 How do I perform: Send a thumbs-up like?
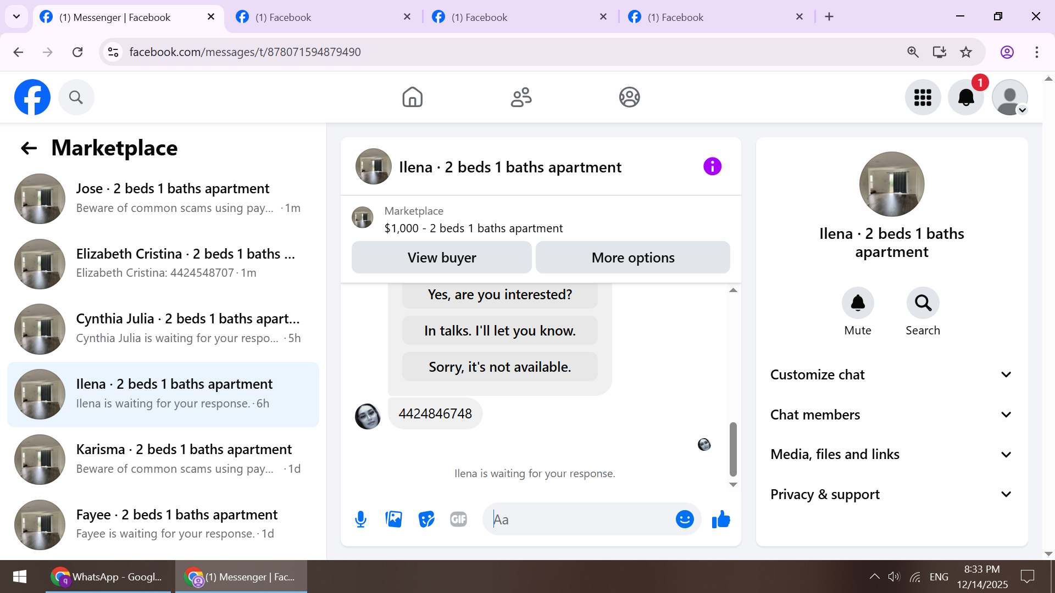(721, 519)
